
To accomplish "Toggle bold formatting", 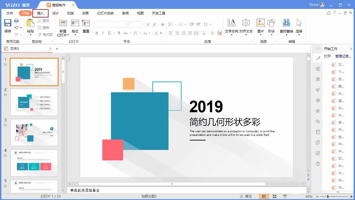I will point(97,33).
